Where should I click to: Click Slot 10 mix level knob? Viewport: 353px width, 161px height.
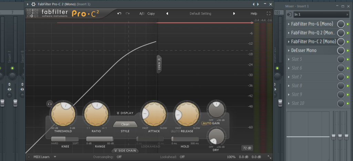(341, 104)
